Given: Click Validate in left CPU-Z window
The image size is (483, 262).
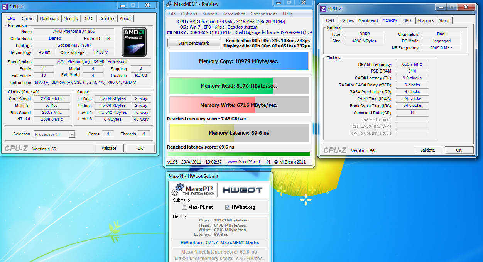Looking at the screenshot, I should click(109, 148).
